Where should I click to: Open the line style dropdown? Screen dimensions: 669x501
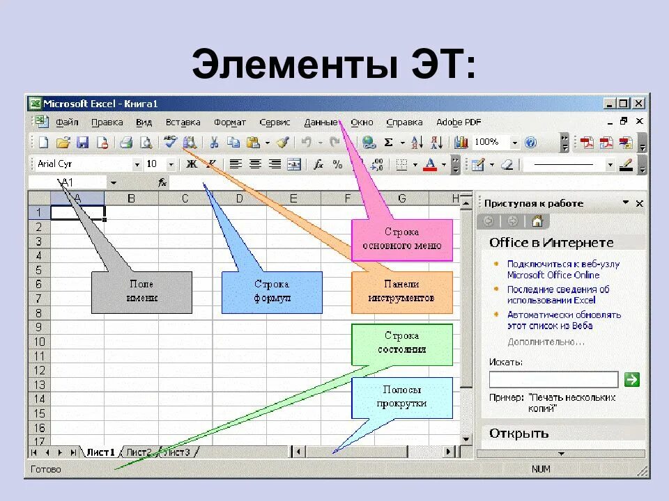(610, 164)
